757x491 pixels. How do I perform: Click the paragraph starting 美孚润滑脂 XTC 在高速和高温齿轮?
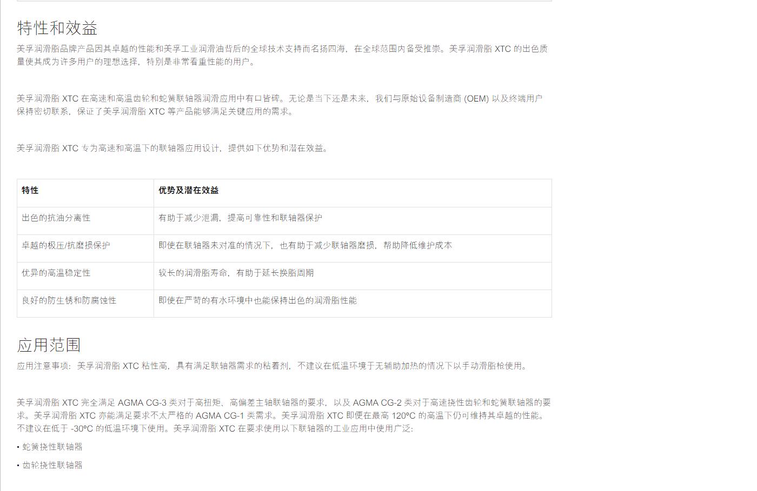coord(280,105)
